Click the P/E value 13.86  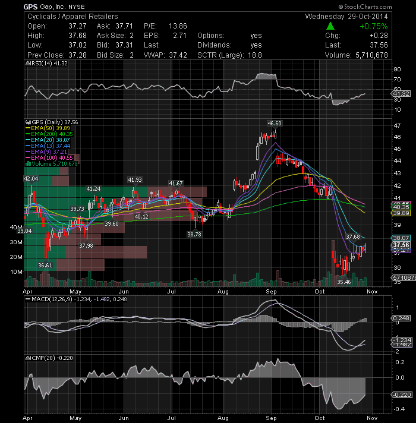click(178, 26)
